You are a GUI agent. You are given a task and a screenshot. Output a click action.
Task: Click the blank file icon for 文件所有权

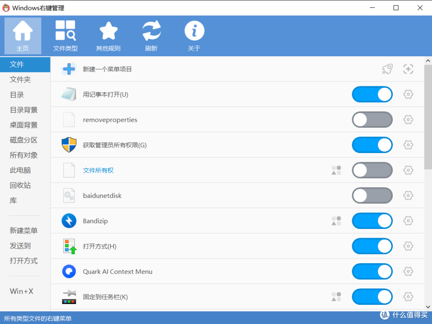click(69, 170)
